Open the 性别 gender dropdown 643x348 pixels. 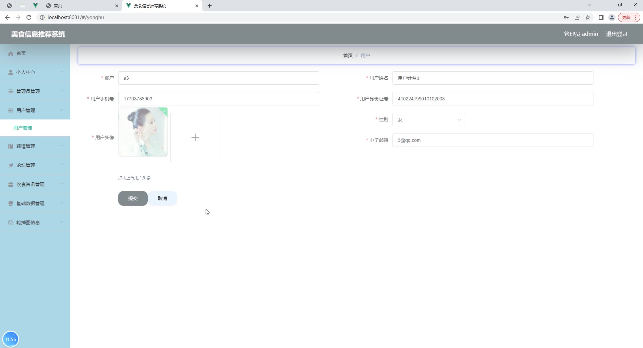click(x=429, y=120)
